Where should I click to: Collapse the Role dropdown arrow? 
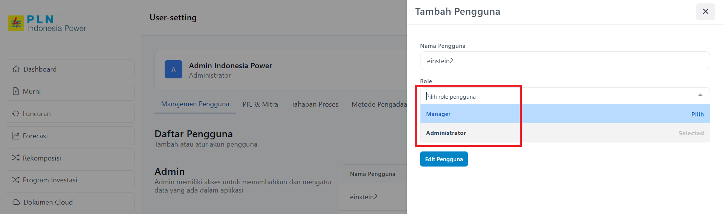tap(700, 95)
